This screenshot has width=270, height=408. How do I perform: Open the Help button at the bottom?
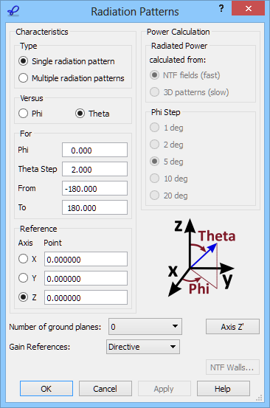point(224,389)
